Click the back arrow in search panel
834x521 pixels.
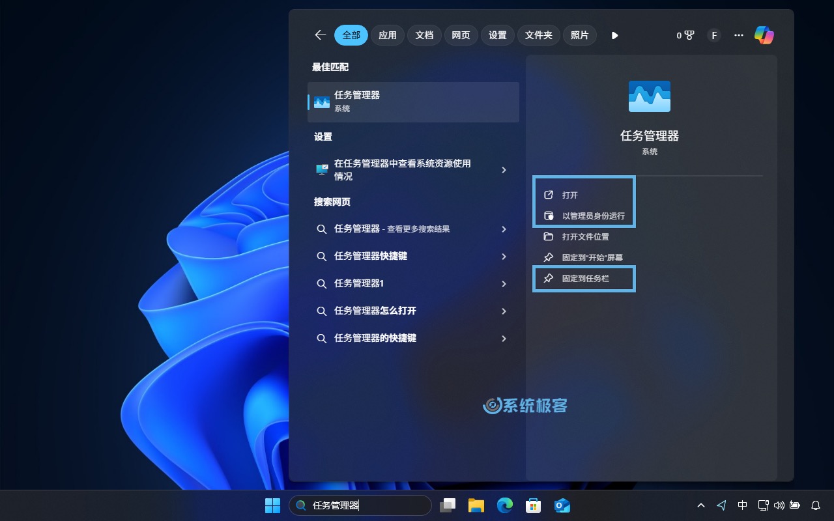point(320,35)
